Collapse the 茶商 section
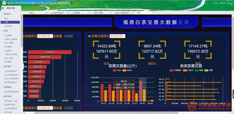The width and height of the screenshot is (234, 114). 2,31
